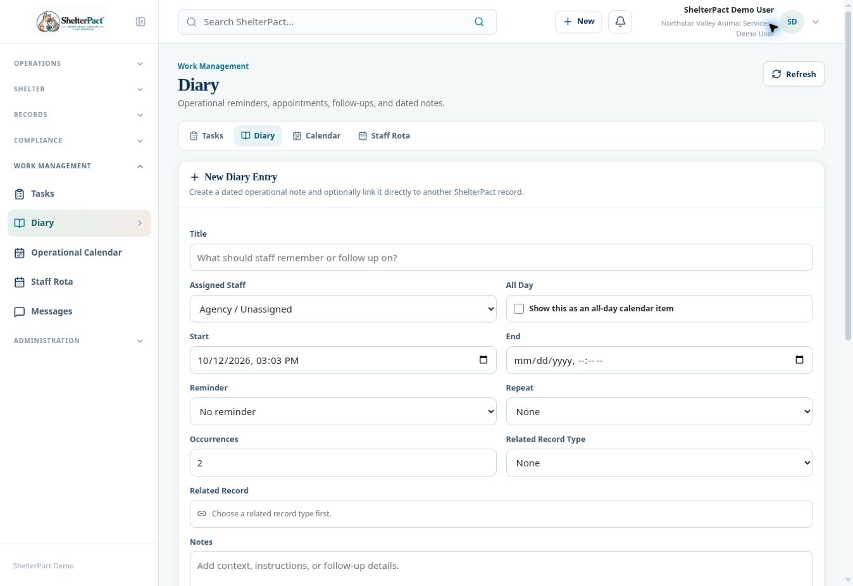The width and height of the screenshot is (853, 586).
Task: Focus the diary Title input field
Action: pos(501,258)
